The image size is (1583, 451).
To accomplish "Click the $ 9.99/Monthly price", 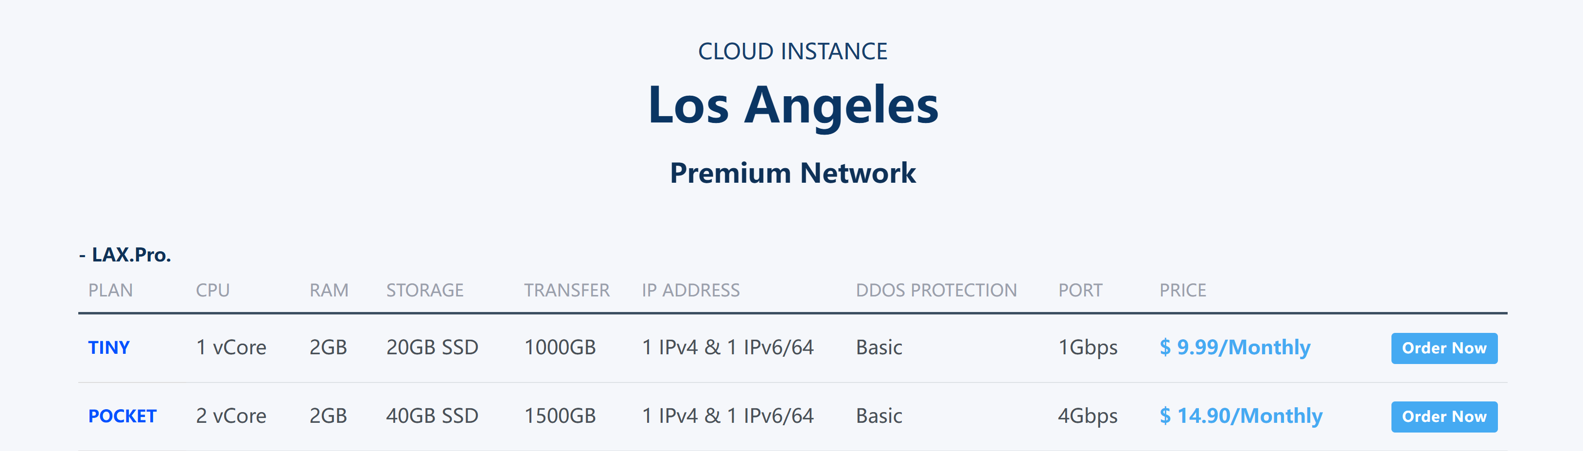I will 1234,347.
